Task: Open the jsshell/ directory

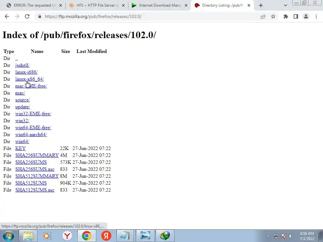Action: (x=22, y=65)
